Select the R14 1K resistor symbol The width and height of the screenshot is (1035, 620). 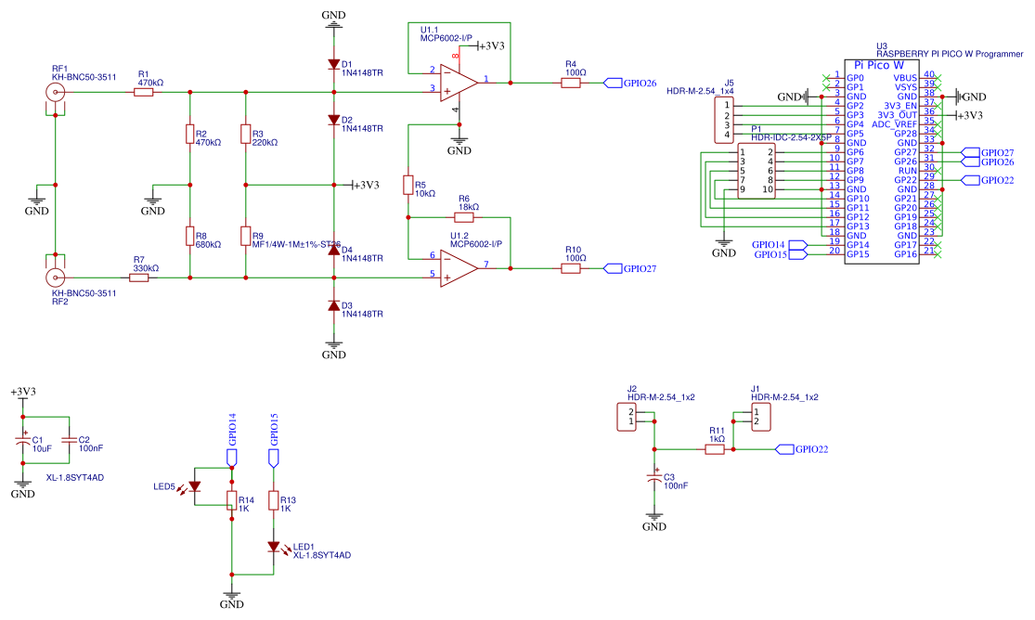point(232,500)
